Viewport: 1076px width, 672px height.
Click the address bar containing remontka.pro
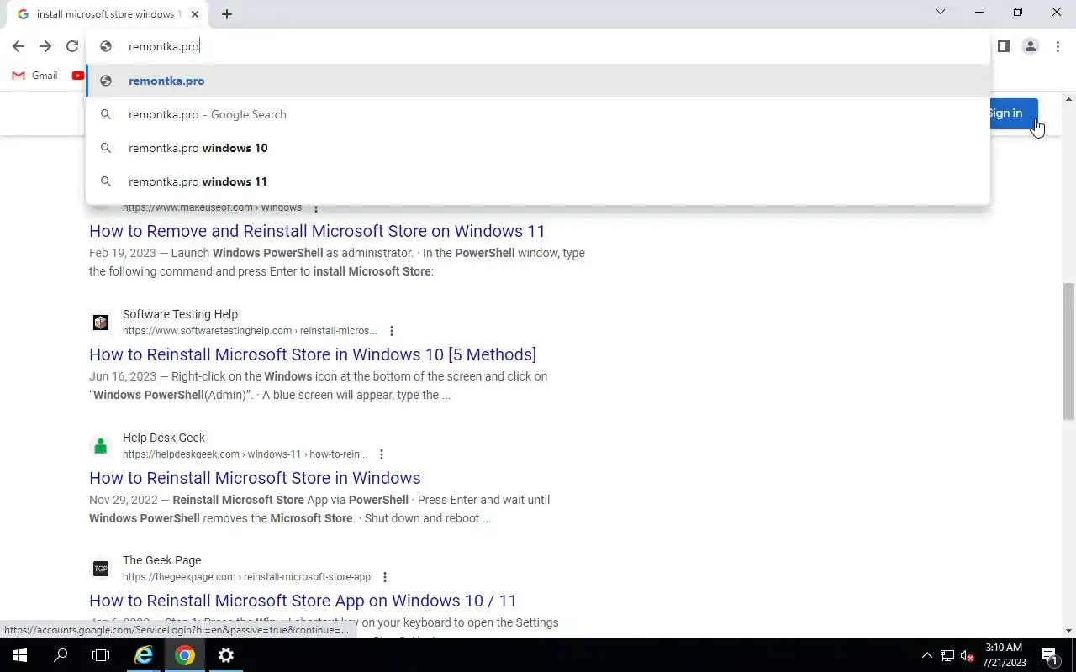coord(538,46)
